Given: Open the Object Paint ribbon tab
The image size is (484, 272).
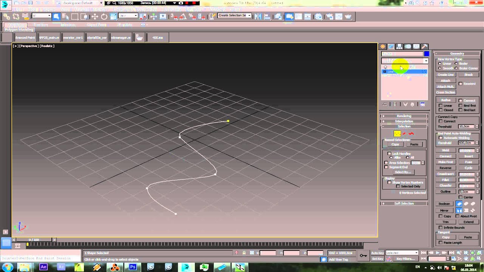Looking at the screenshot, I should [x=97, y=25].
